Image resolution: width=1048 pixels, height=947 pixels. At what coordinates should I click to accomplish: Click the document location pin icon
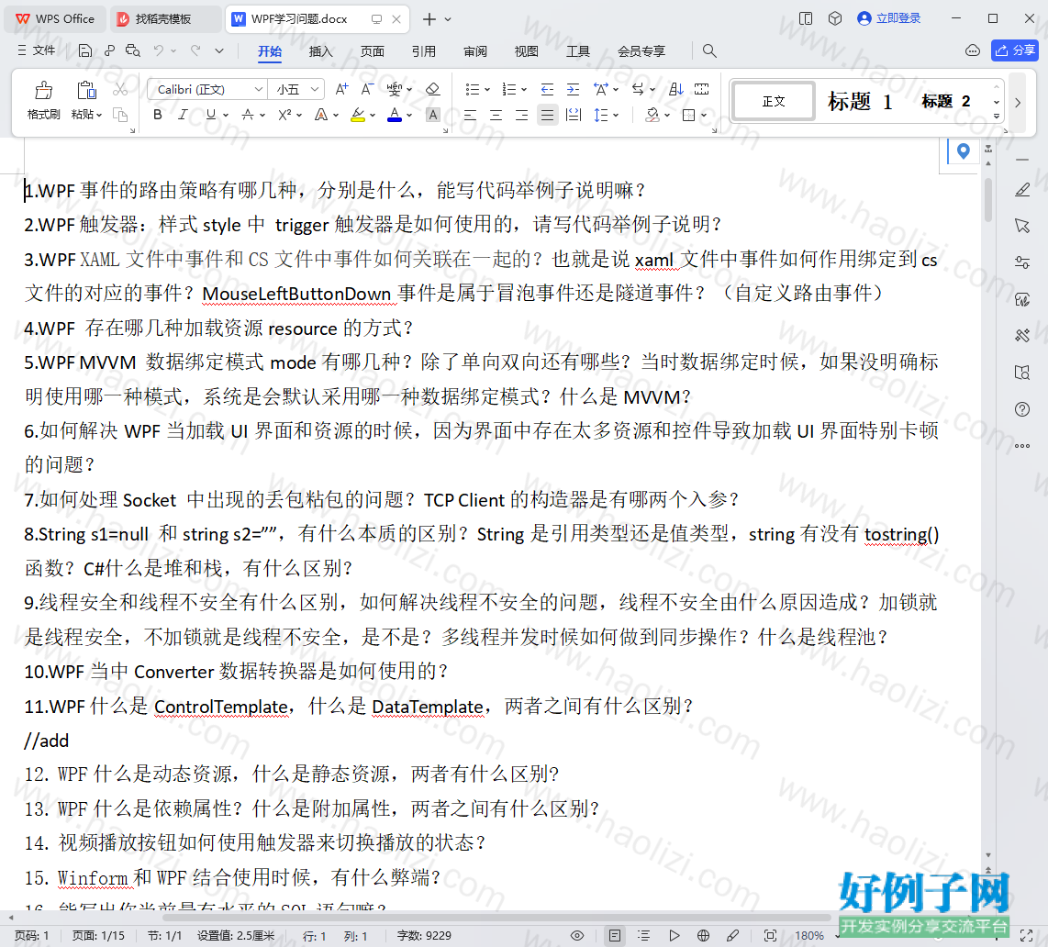(964, 151)
